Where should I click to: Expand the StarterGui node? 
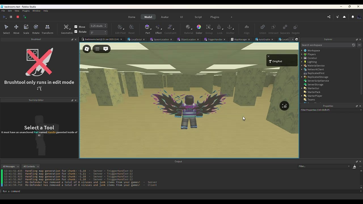(302, 88)
